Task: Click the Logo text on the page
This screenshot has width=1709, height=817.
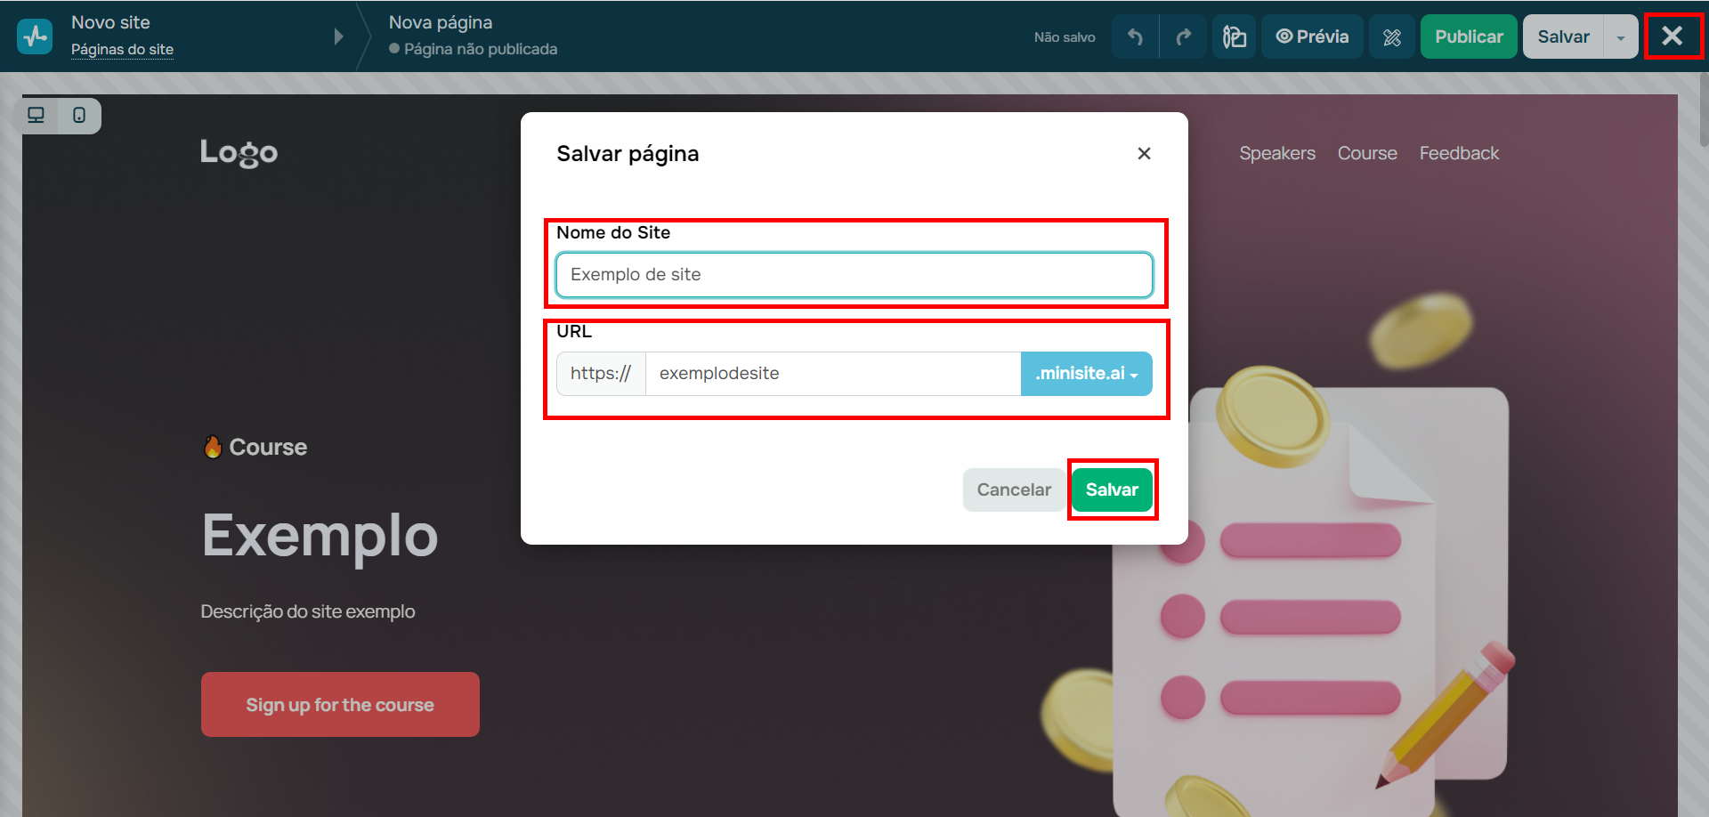Action: 239,153
